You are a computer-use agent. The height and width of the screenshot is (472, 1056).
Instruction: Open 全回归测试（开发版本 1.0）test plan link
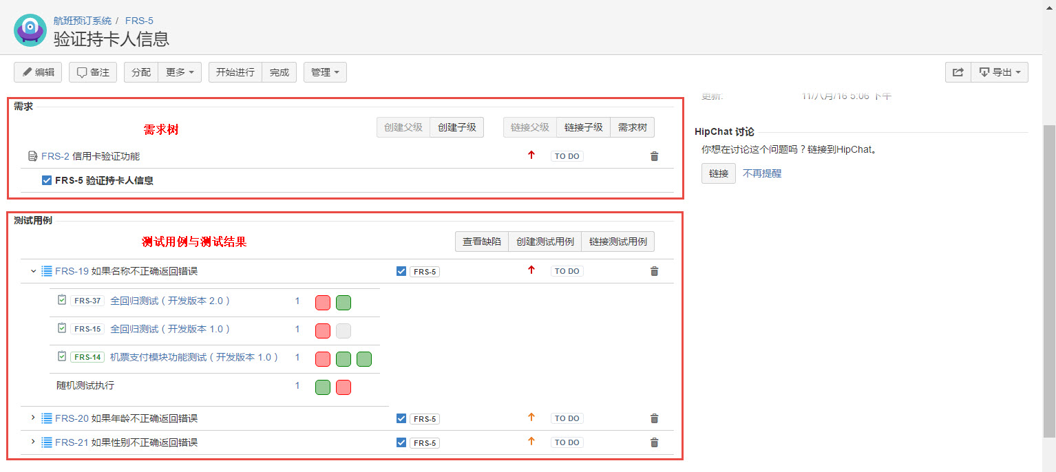(170, 329)
